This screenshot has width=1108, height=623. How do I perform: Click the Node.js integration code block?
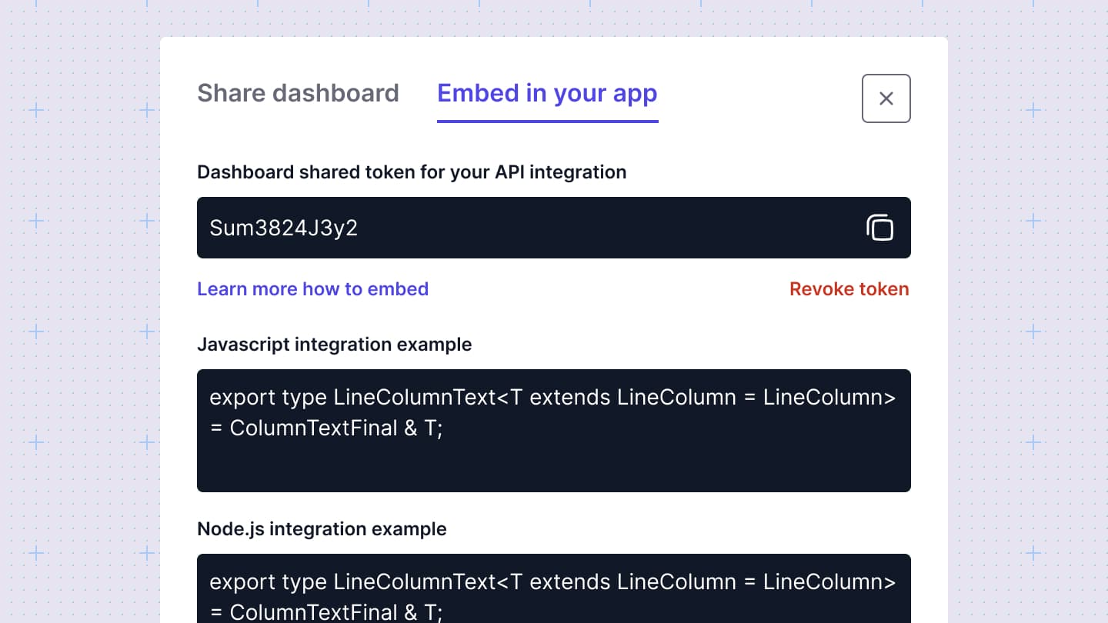coord(554,588)
